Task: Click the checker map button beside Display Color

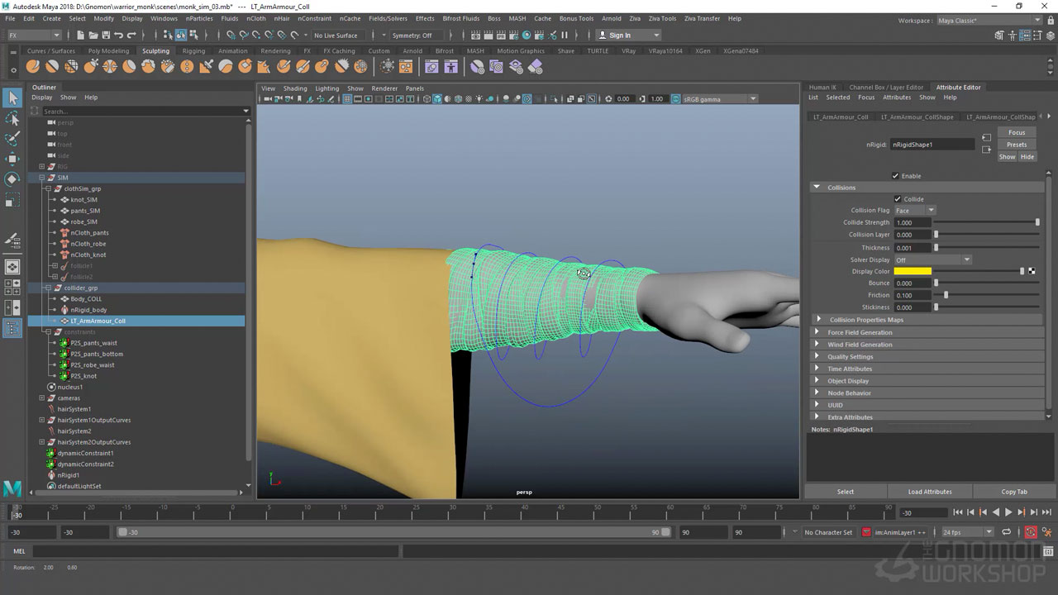Action: click(1032, 271)
